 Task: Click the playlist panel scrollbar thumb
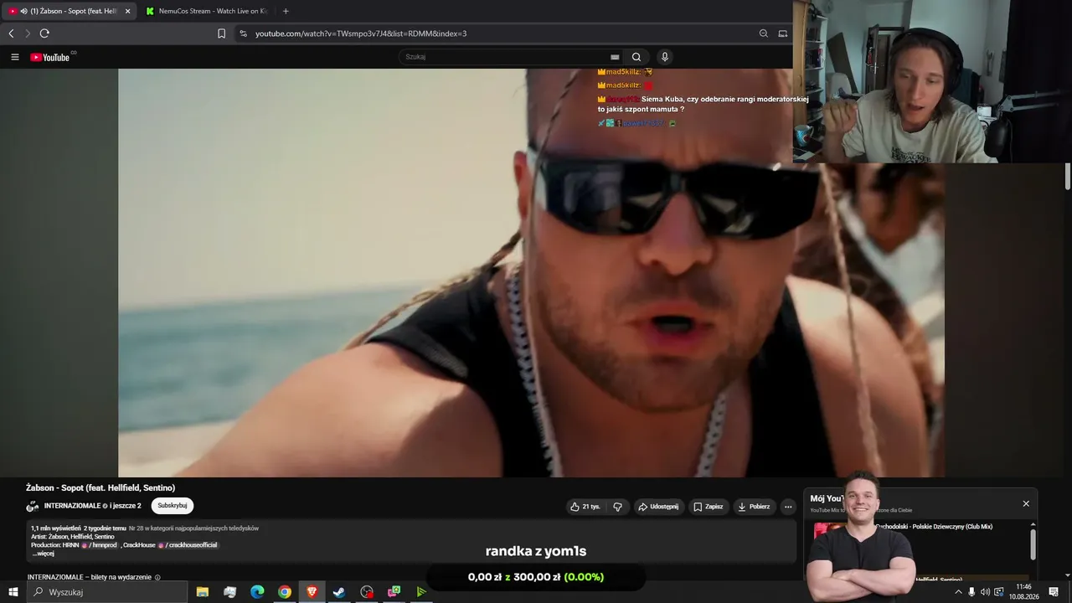pyautogui.click(x=1033, y=544)
